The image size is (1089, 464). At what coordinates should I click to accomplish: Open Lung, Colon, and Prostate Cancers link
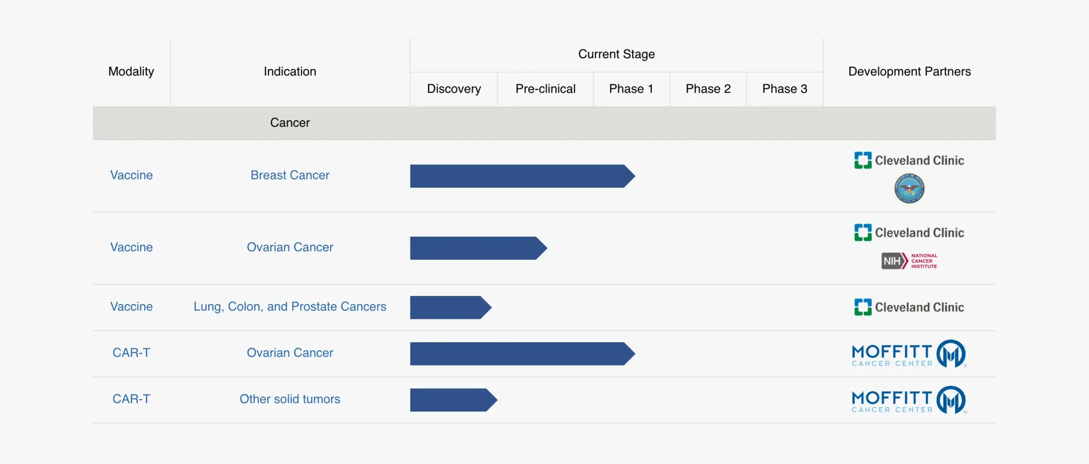coord(290,307)
